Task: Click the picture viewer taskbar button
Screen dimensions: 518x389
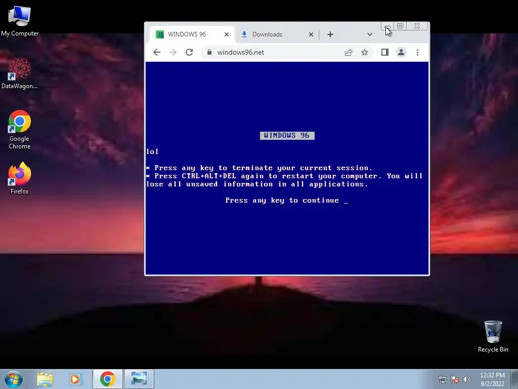Action: click(x=139, y=379)
